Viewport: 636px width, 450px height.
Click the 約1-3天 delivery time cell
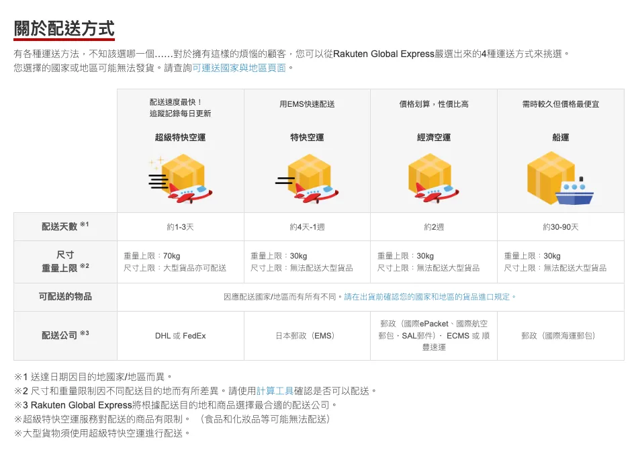(180, 227)
